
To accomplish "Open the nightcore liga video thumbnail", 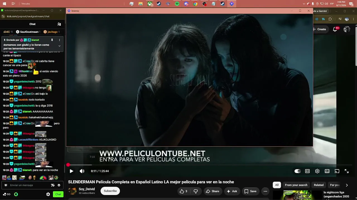I will tap(297, 195).
